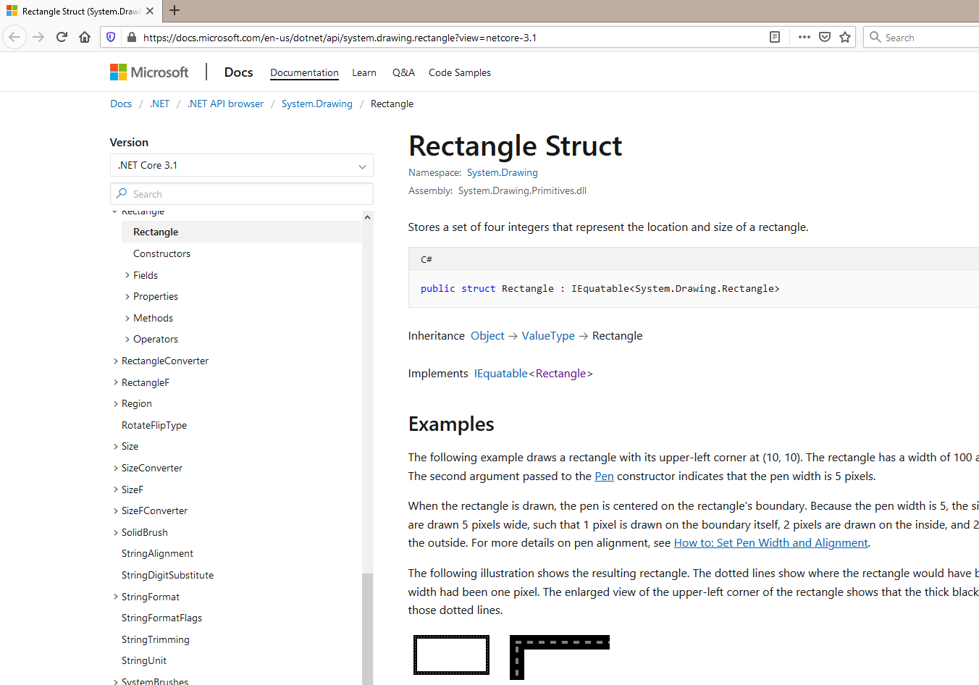Open tracking protection shield icon
Image resolution: width=979 pixels, height=685 pixels.
point(111,37)
